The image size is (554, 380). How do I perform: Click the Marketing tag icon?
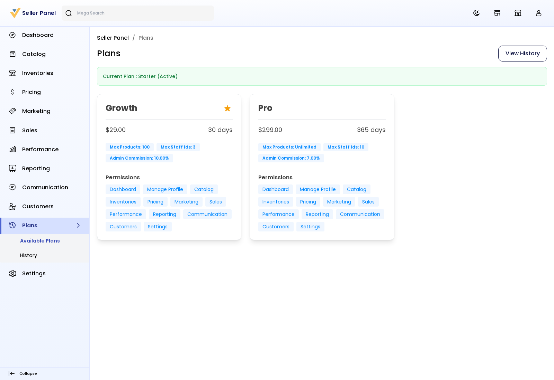point(12,111)
